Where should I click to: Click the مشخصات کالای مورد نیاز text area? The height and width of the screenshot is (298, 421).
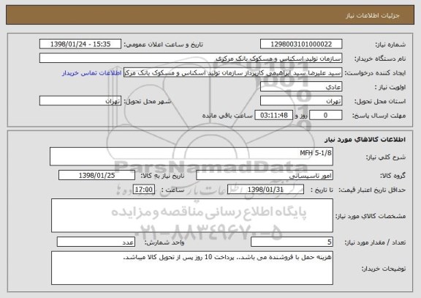192,216
